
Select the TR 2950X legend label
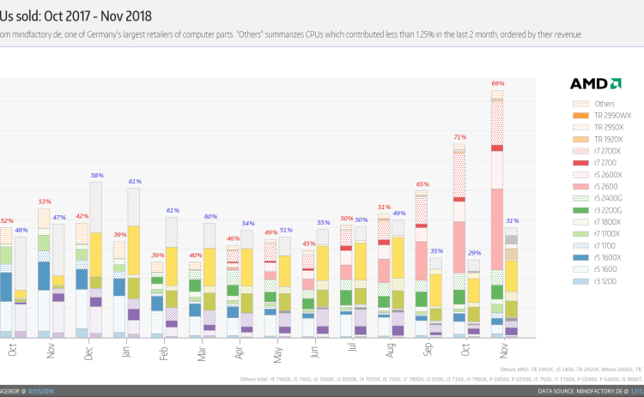click(609, 128)
